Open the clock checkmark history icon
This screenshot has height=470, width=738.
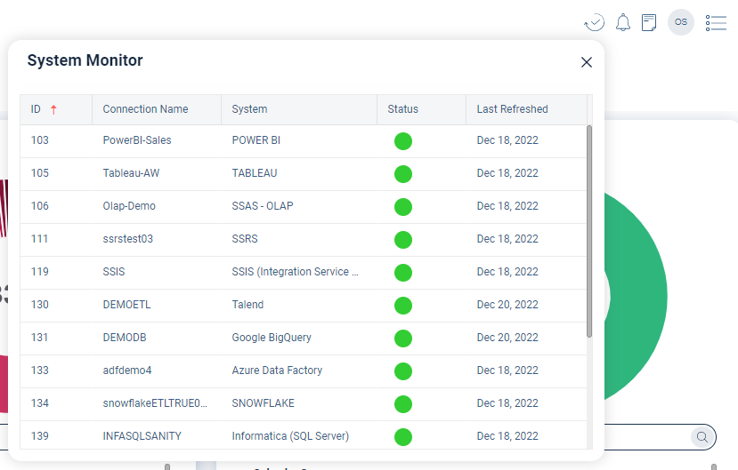point(595,22)
